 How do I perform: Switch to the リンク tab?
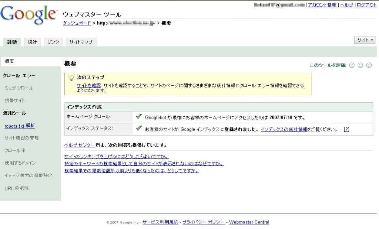(x=53, y=42)
